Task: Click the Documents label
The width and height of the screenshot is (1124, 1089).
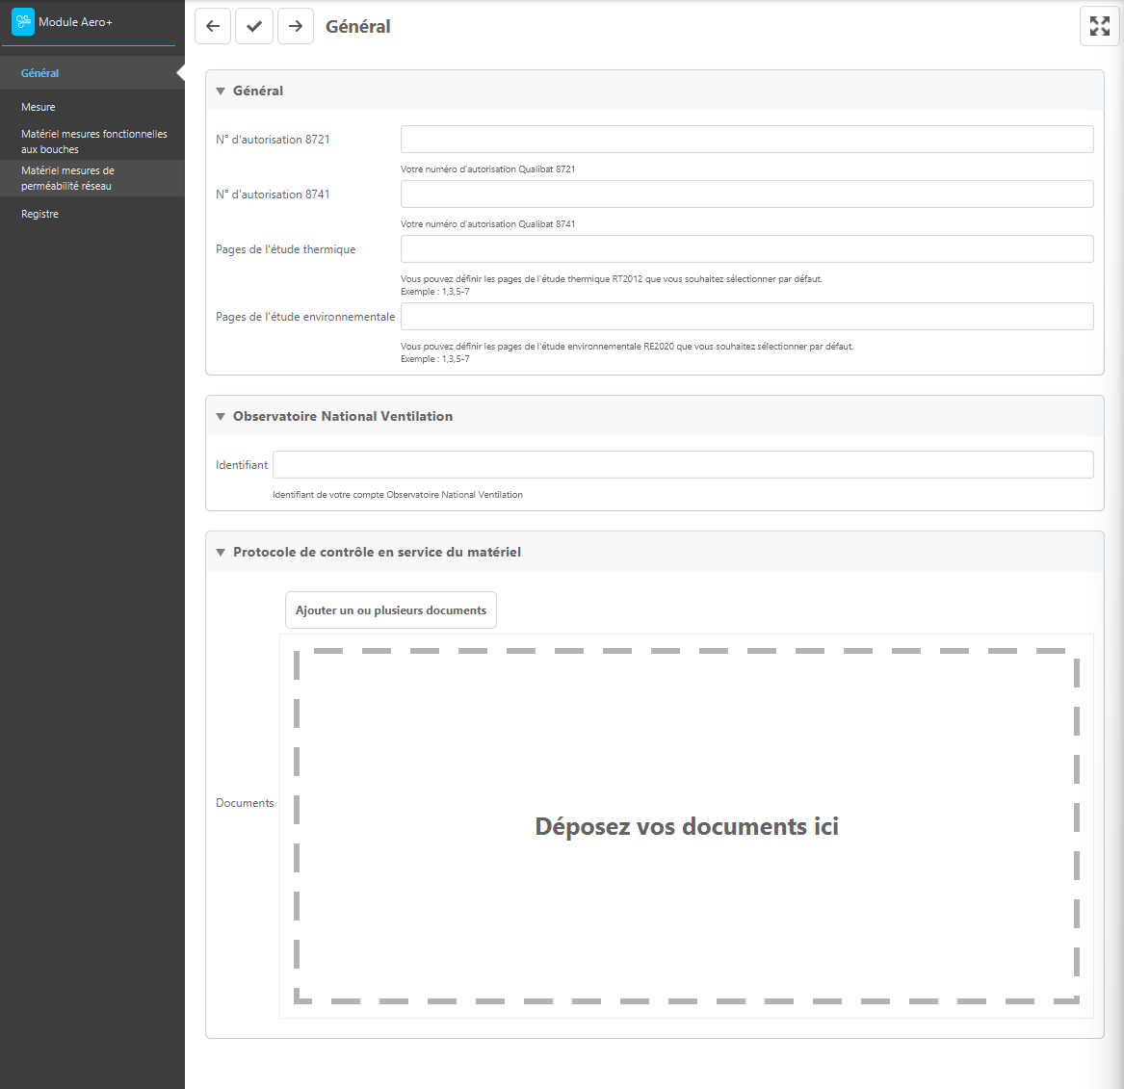Action: click(245, 803)
